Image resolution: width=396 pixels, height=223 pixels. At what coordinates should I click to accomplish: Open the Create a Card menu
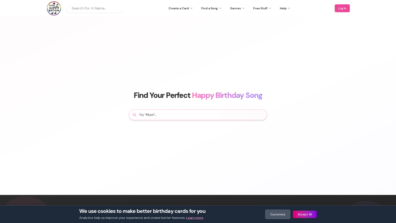(179, 8)
